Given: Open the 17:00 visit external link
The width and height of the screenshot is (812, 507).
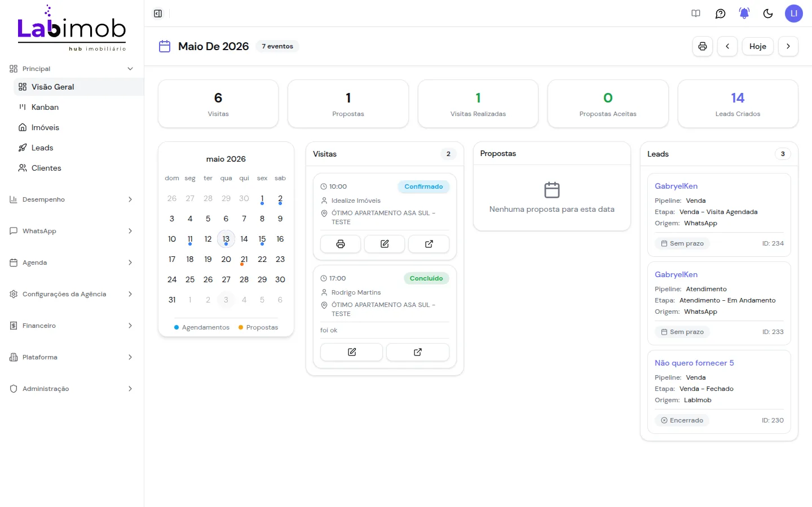Looking at the screenshot, I should point(418,352).
